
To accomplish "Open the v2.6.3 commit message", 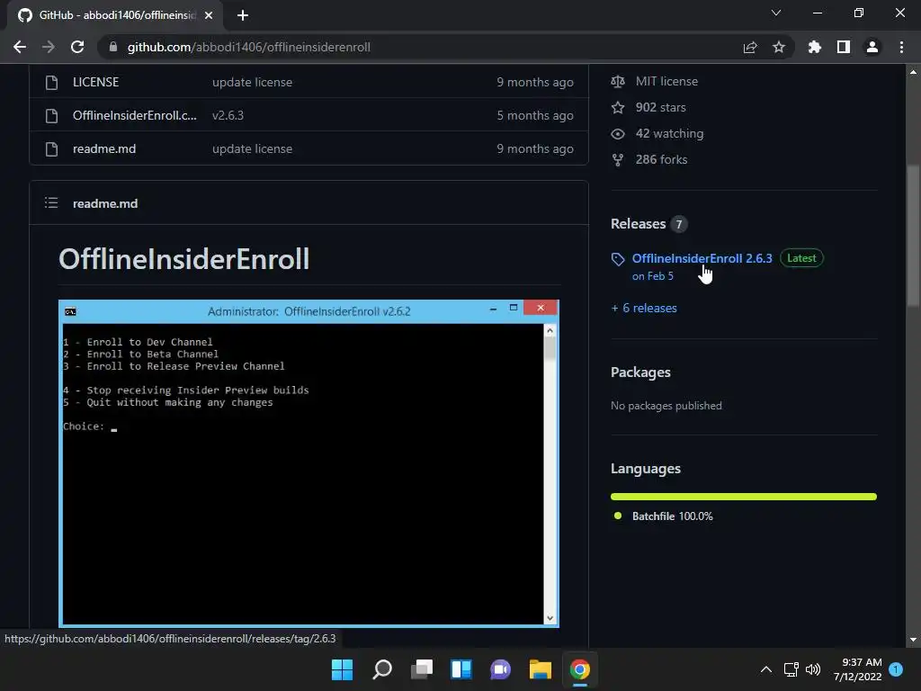I will (x=228, y=115).
